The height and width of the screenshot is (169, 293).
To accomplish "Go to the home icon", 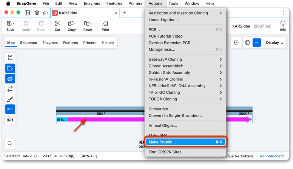I will click(x=45, y=13).
